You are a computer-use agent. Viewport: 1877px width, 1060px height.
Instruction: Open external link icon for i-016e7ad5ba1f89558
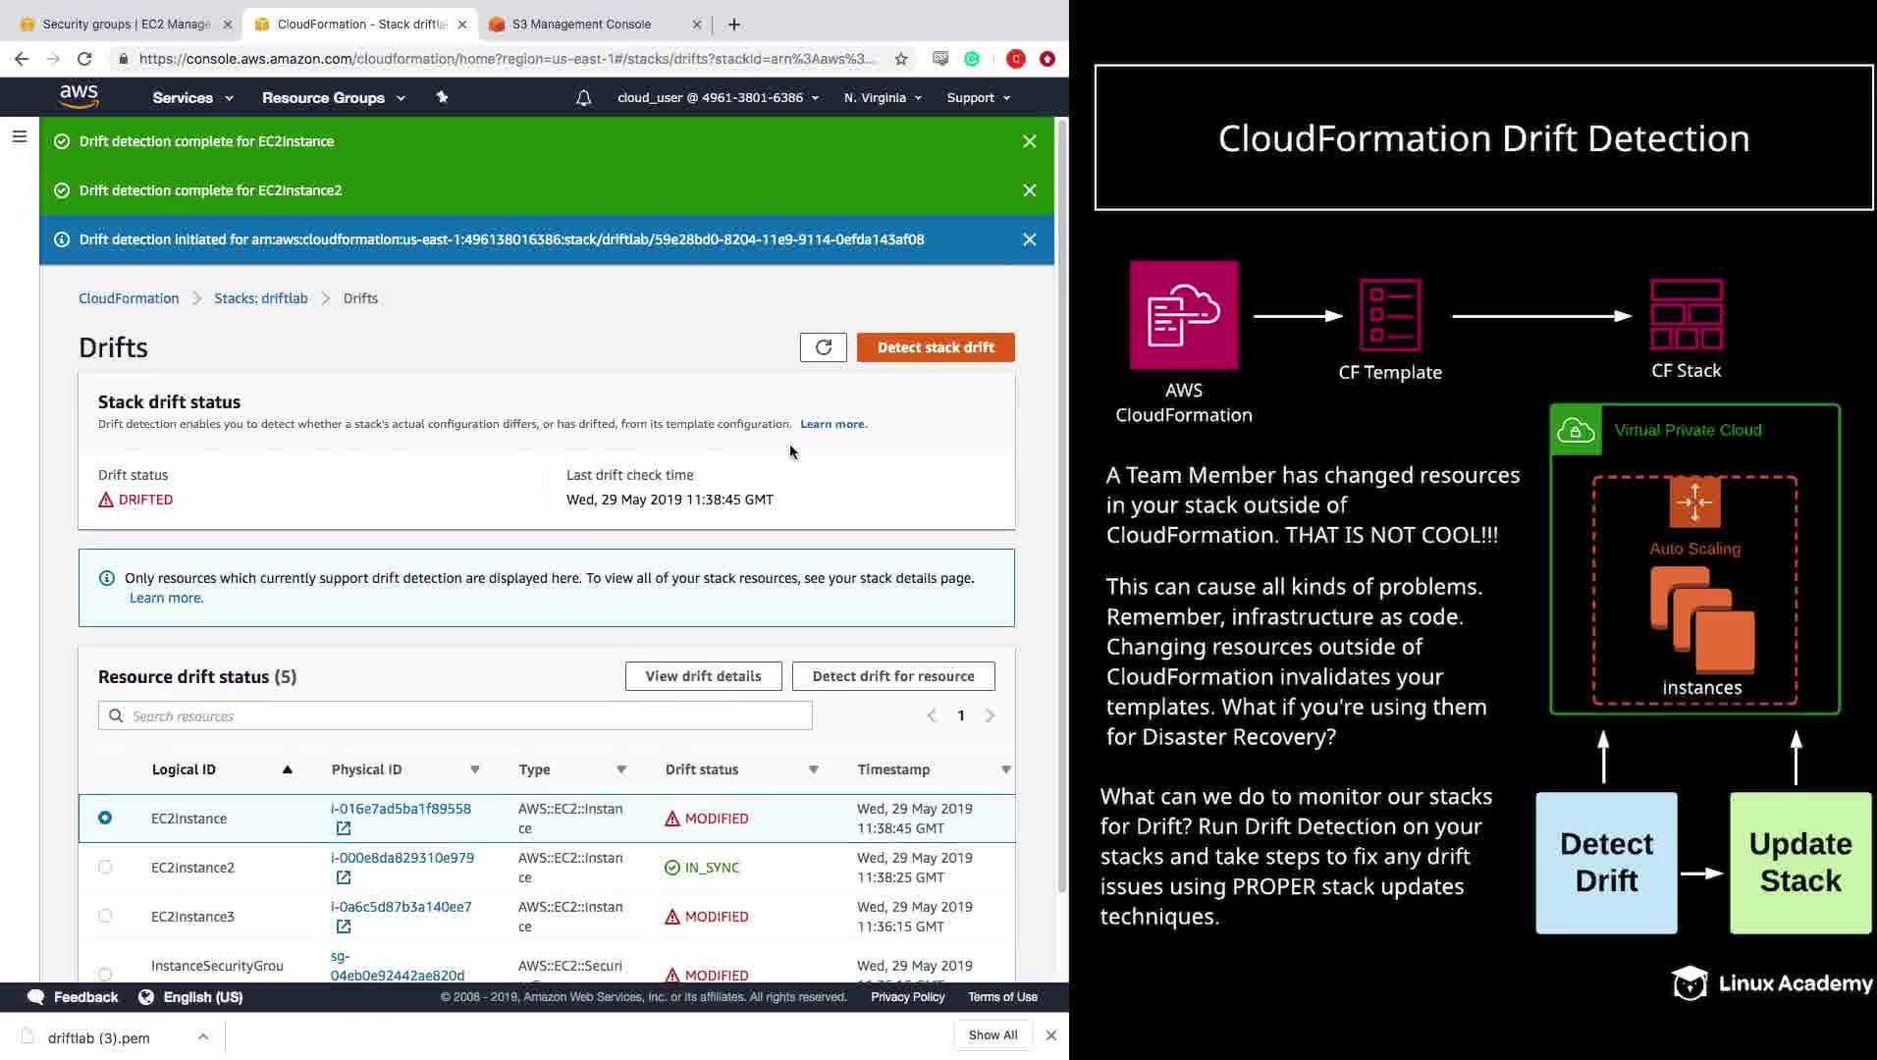(344, 828)
